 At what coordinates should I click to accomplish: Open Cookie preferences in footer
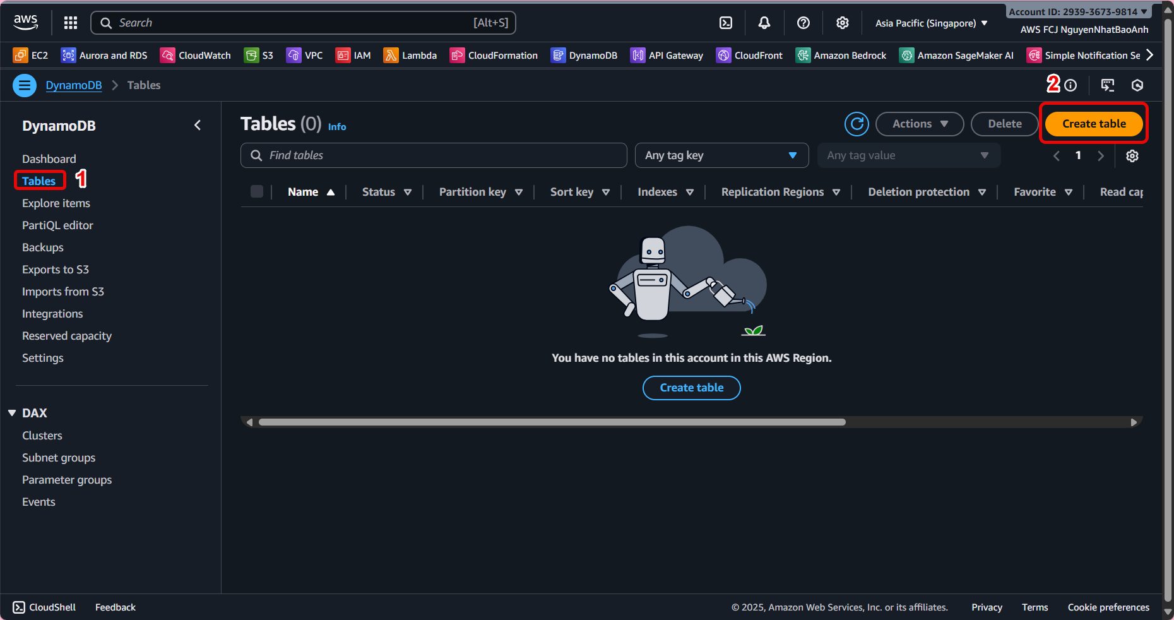[x=1108, y=607]
